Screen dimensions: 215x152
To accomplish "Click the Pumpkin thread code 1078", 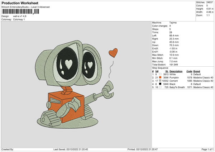I will tap(190, 78).
